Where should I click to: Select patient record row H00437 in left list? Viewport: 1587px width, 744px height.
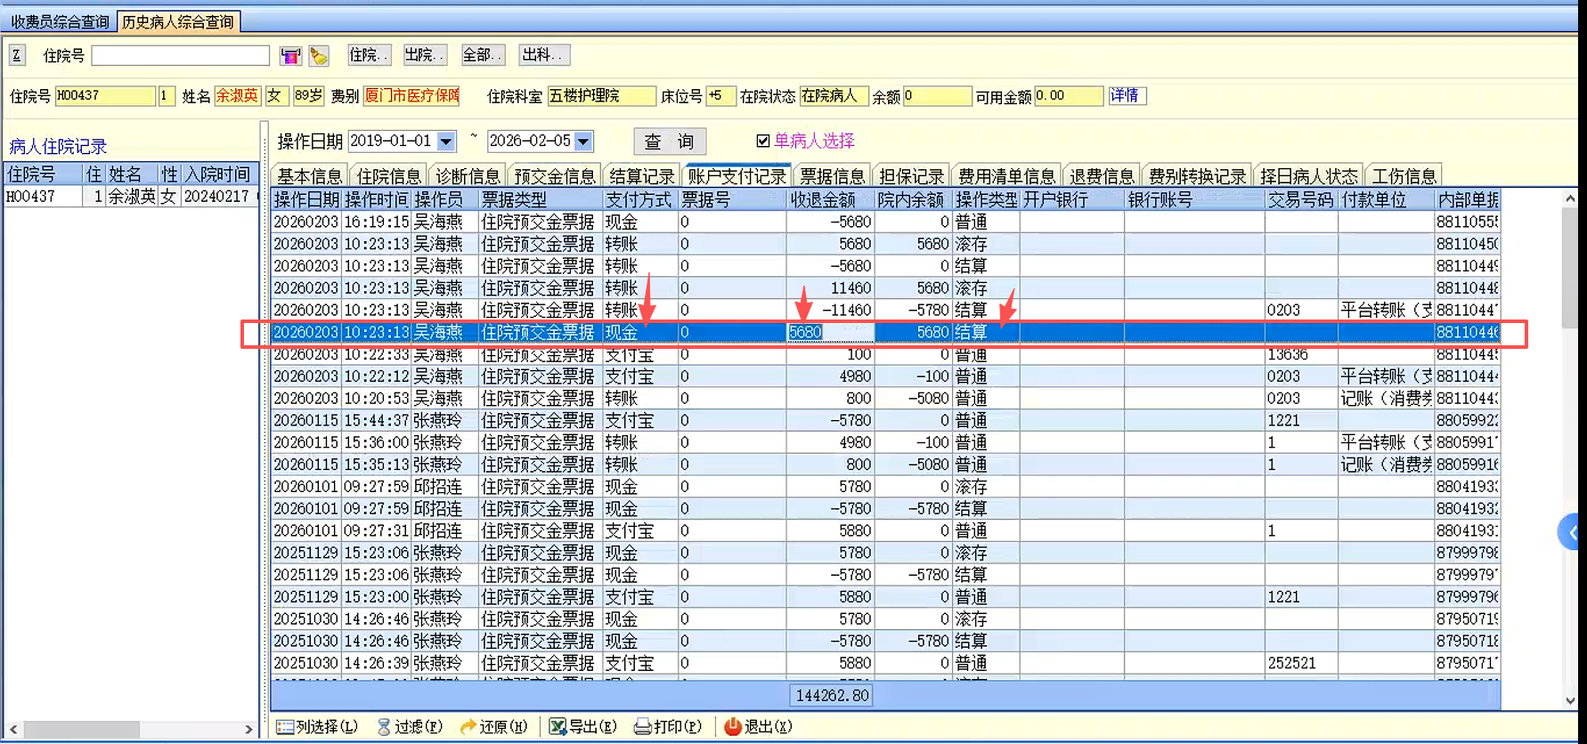132,197
